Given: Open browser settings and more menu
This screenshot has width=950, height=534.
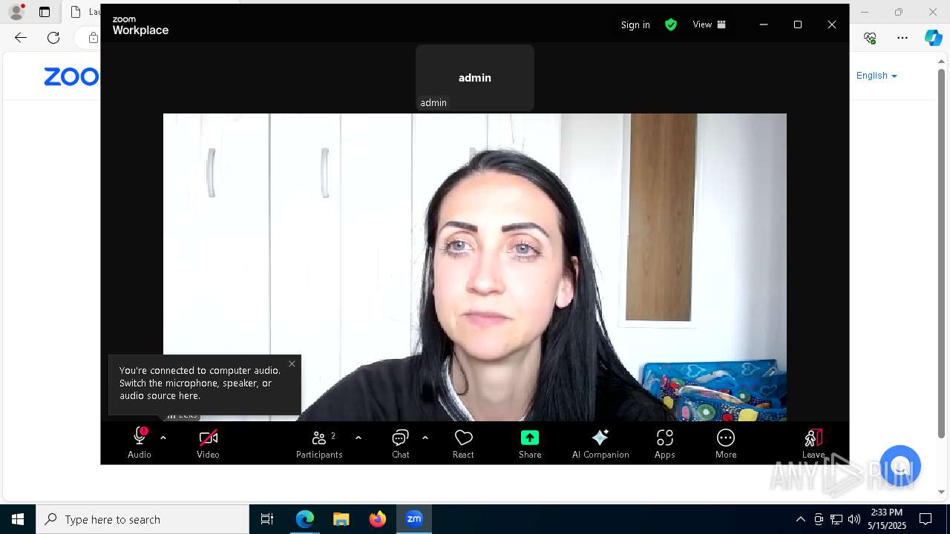Looking at the screenshot, I should click(902, 38).
